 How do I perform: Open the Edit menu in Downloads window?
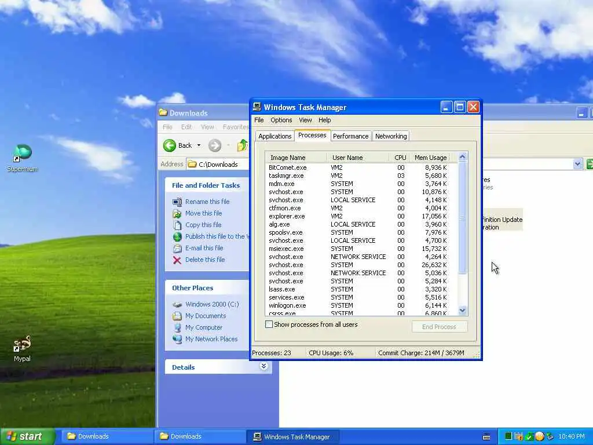tap(186, 127)
